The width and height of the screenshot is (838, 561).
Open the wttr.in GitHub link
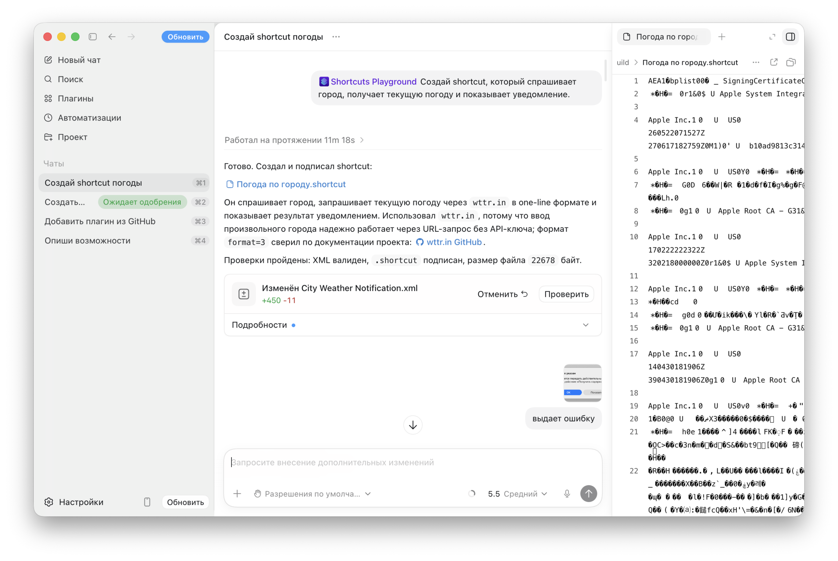coord(449,242)
